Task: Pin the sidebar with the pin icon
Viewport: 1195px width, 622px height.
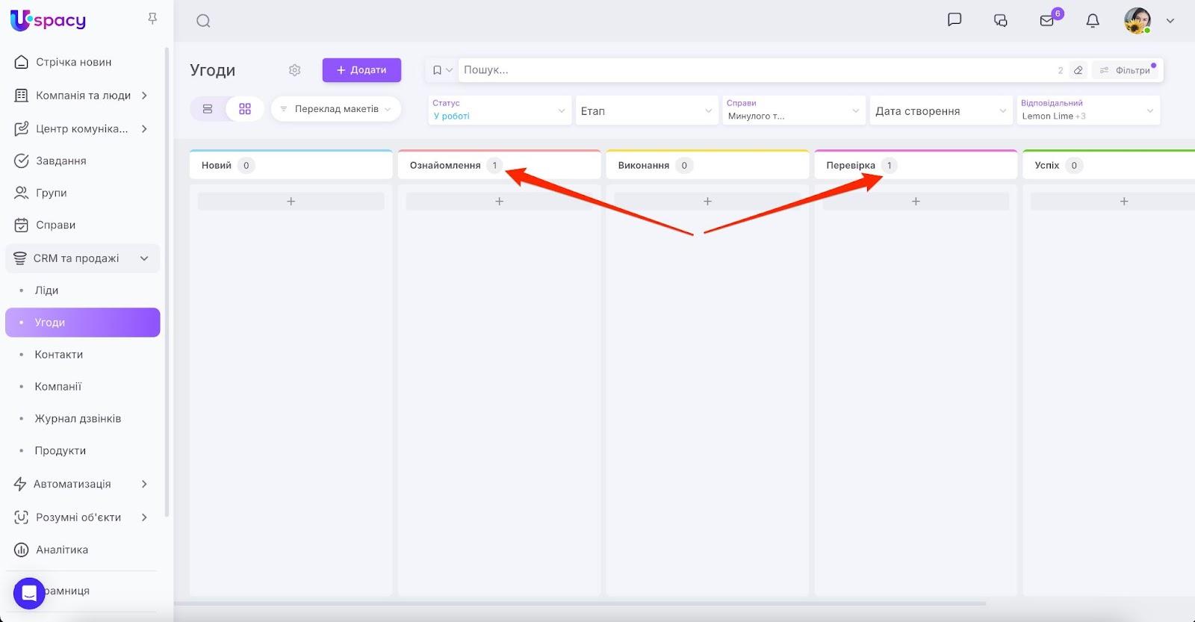Action: click(x=152, y=19)
